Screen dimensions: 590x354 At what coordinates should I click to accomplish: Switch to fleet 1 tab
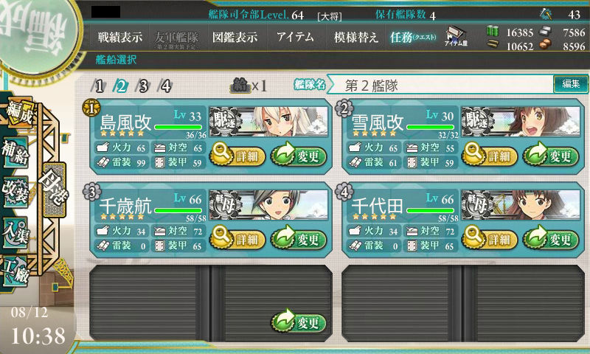[99, 86]
